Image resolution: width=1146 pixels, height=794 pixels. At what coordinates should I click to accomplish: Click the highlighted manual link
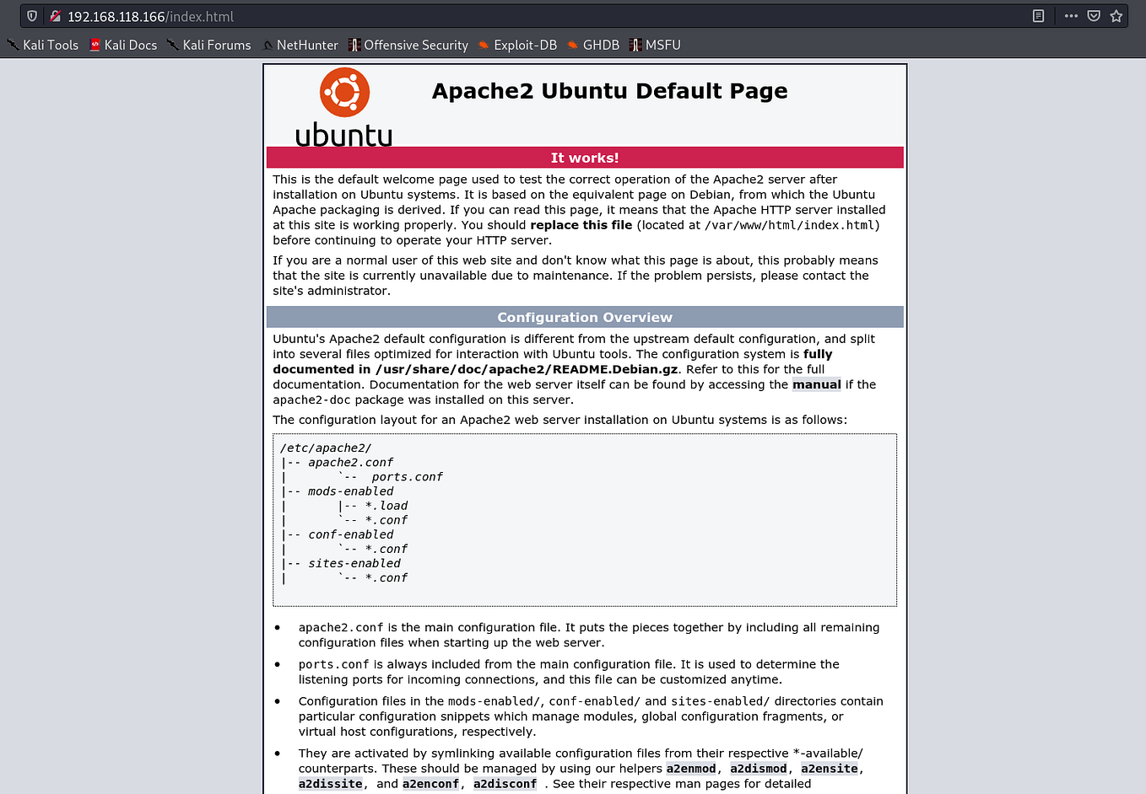[816, 384]
